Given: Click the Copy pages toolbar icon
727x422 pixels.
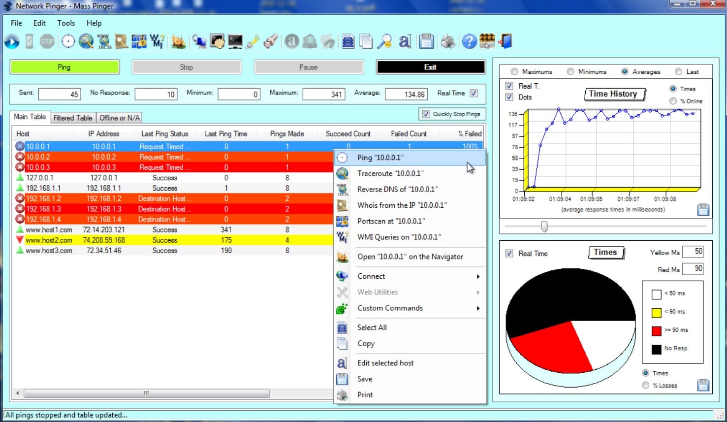Looking at the screenshot, I should pos(366,42).
